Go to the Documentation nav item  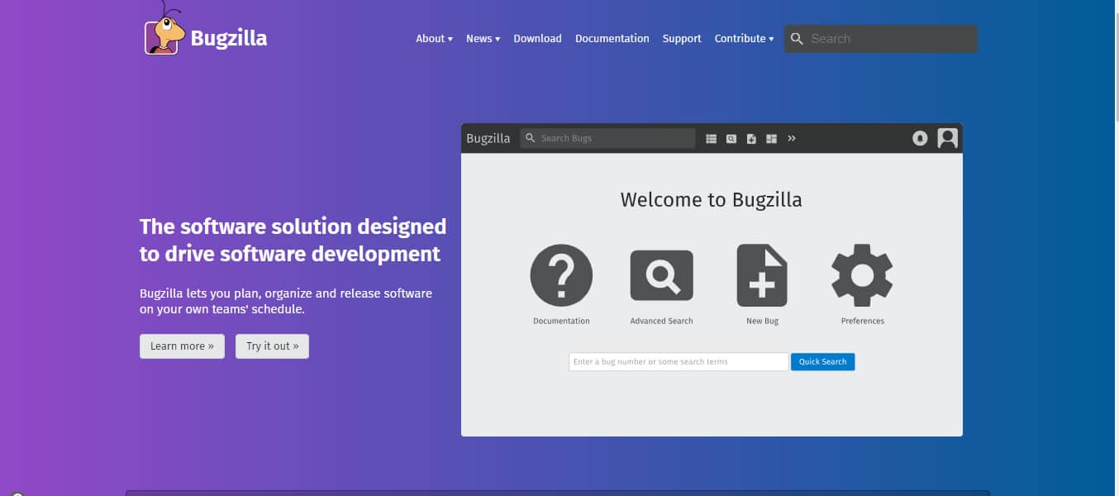(x=612, y=39)
